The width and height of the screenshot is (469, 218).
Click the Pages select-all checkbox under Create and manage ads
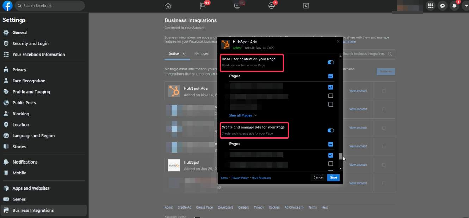pos(331,144)
